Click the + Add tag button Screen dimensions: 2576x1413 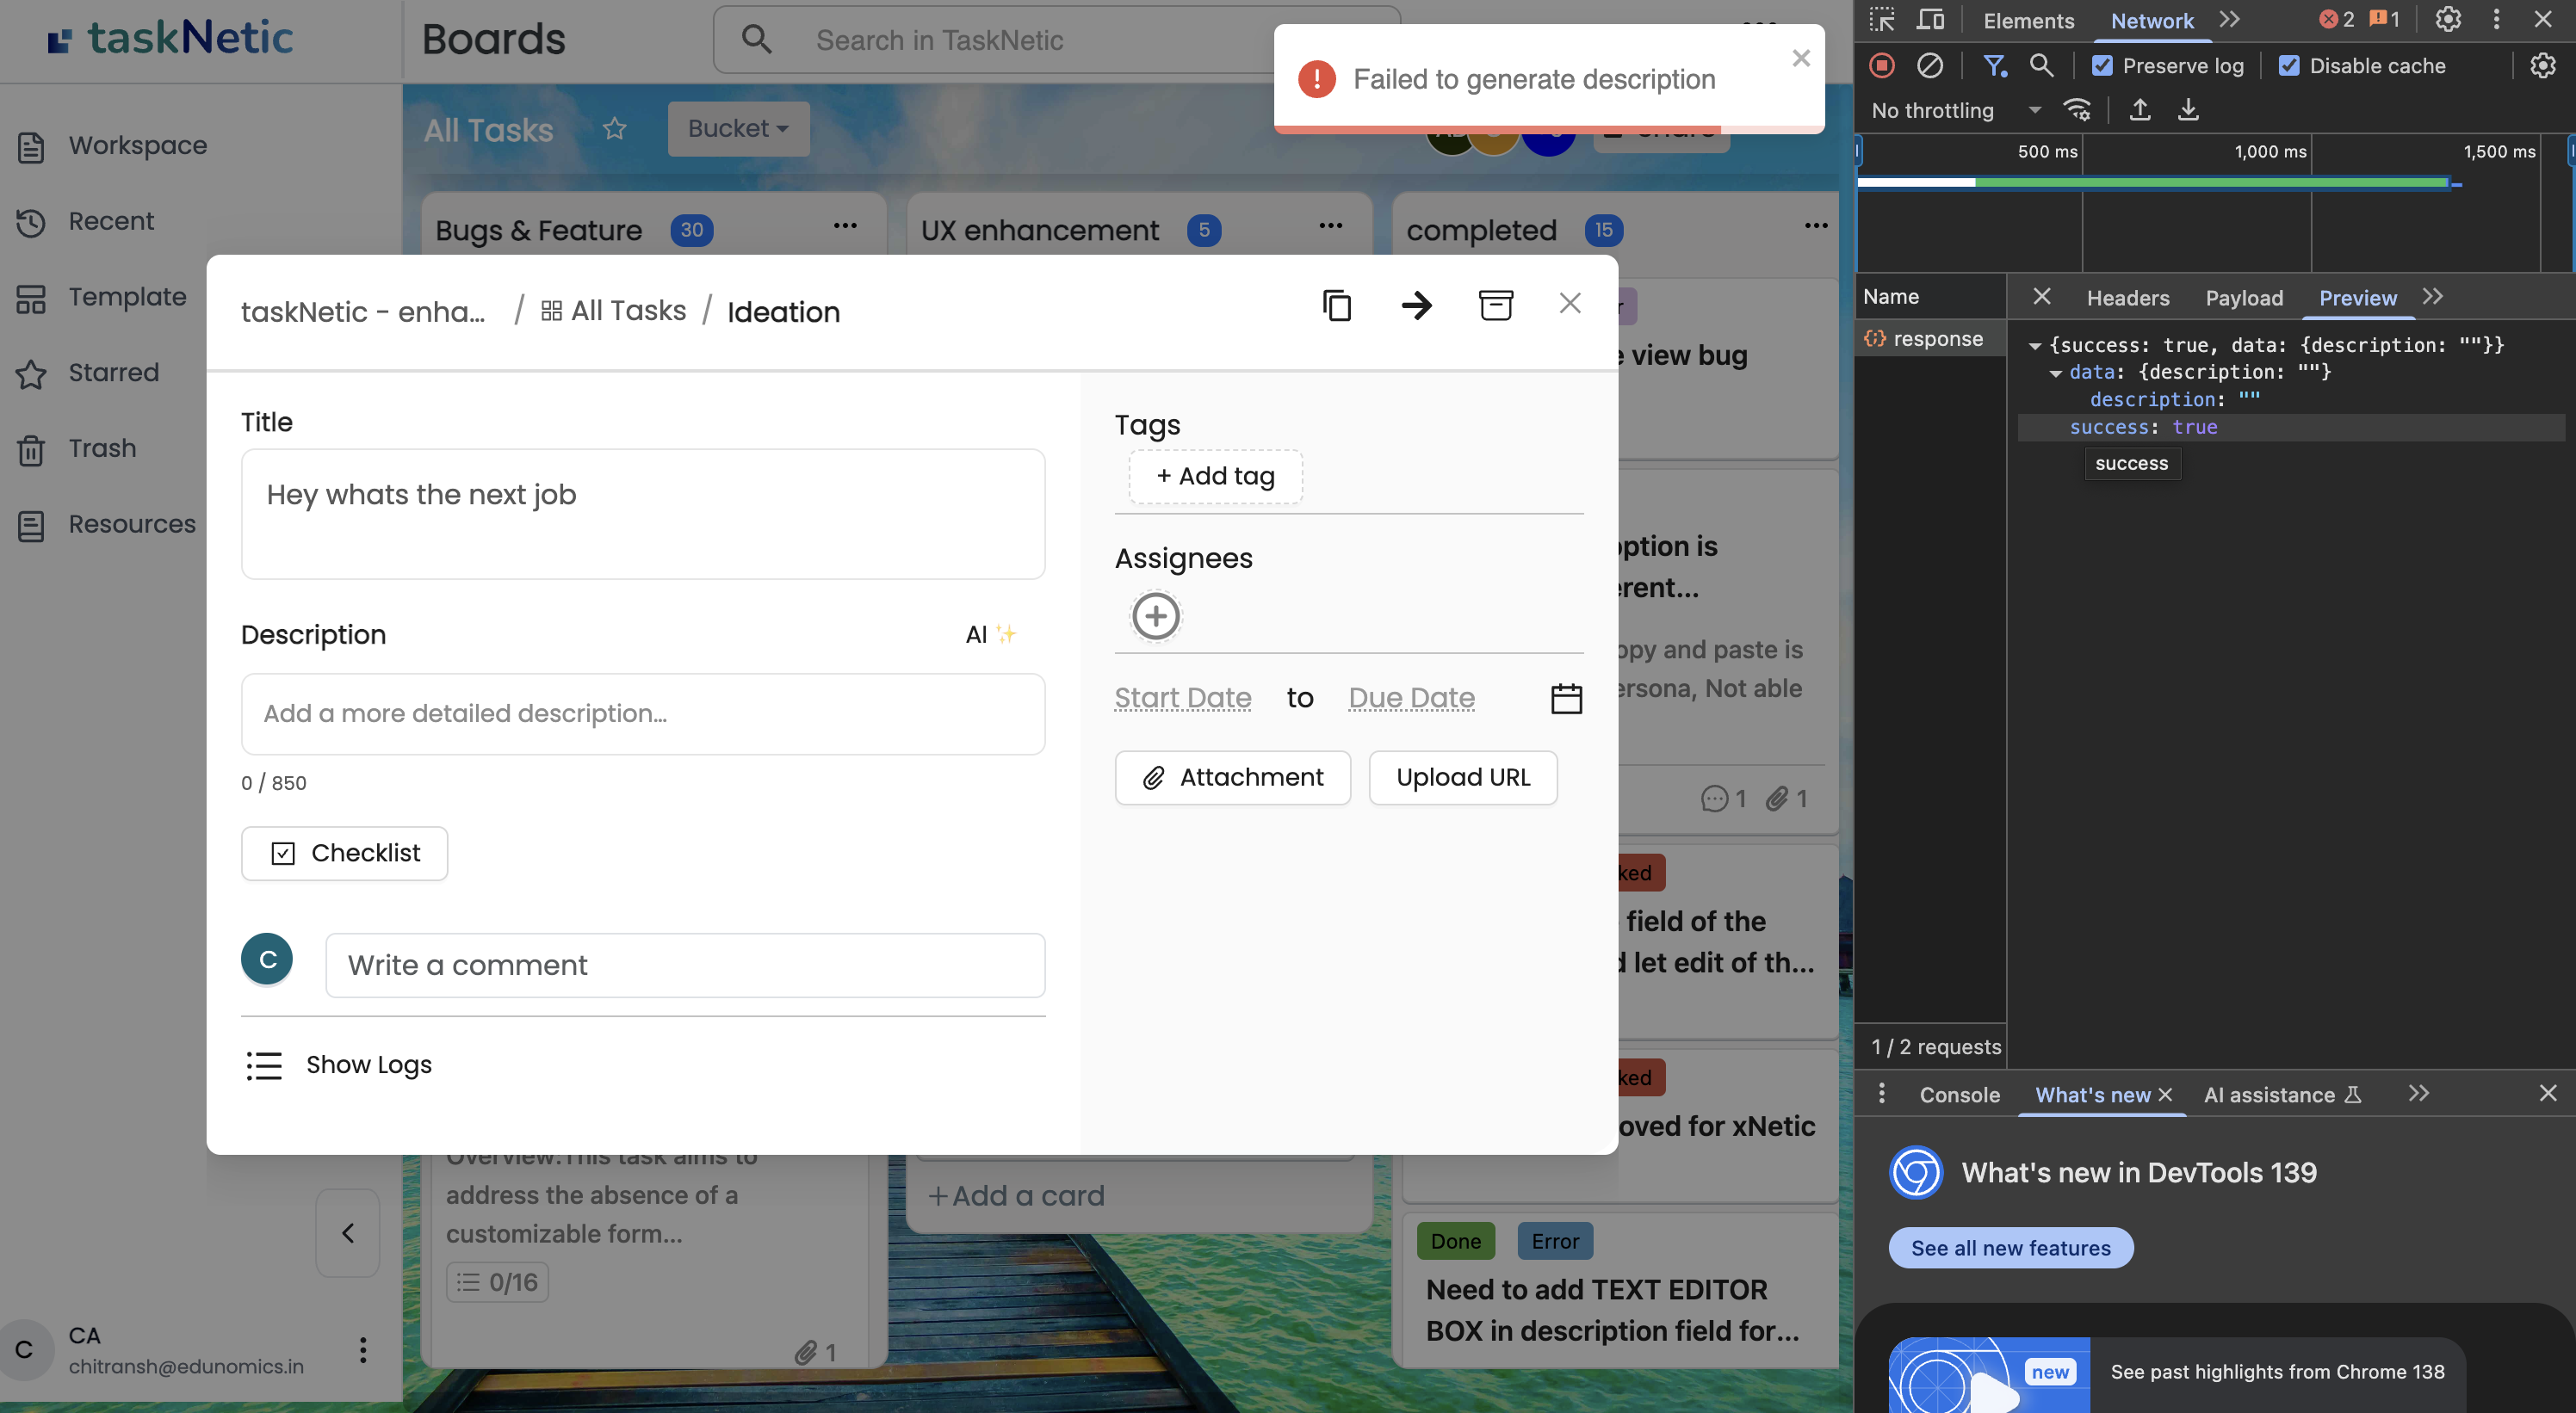tap(1215, 477)
